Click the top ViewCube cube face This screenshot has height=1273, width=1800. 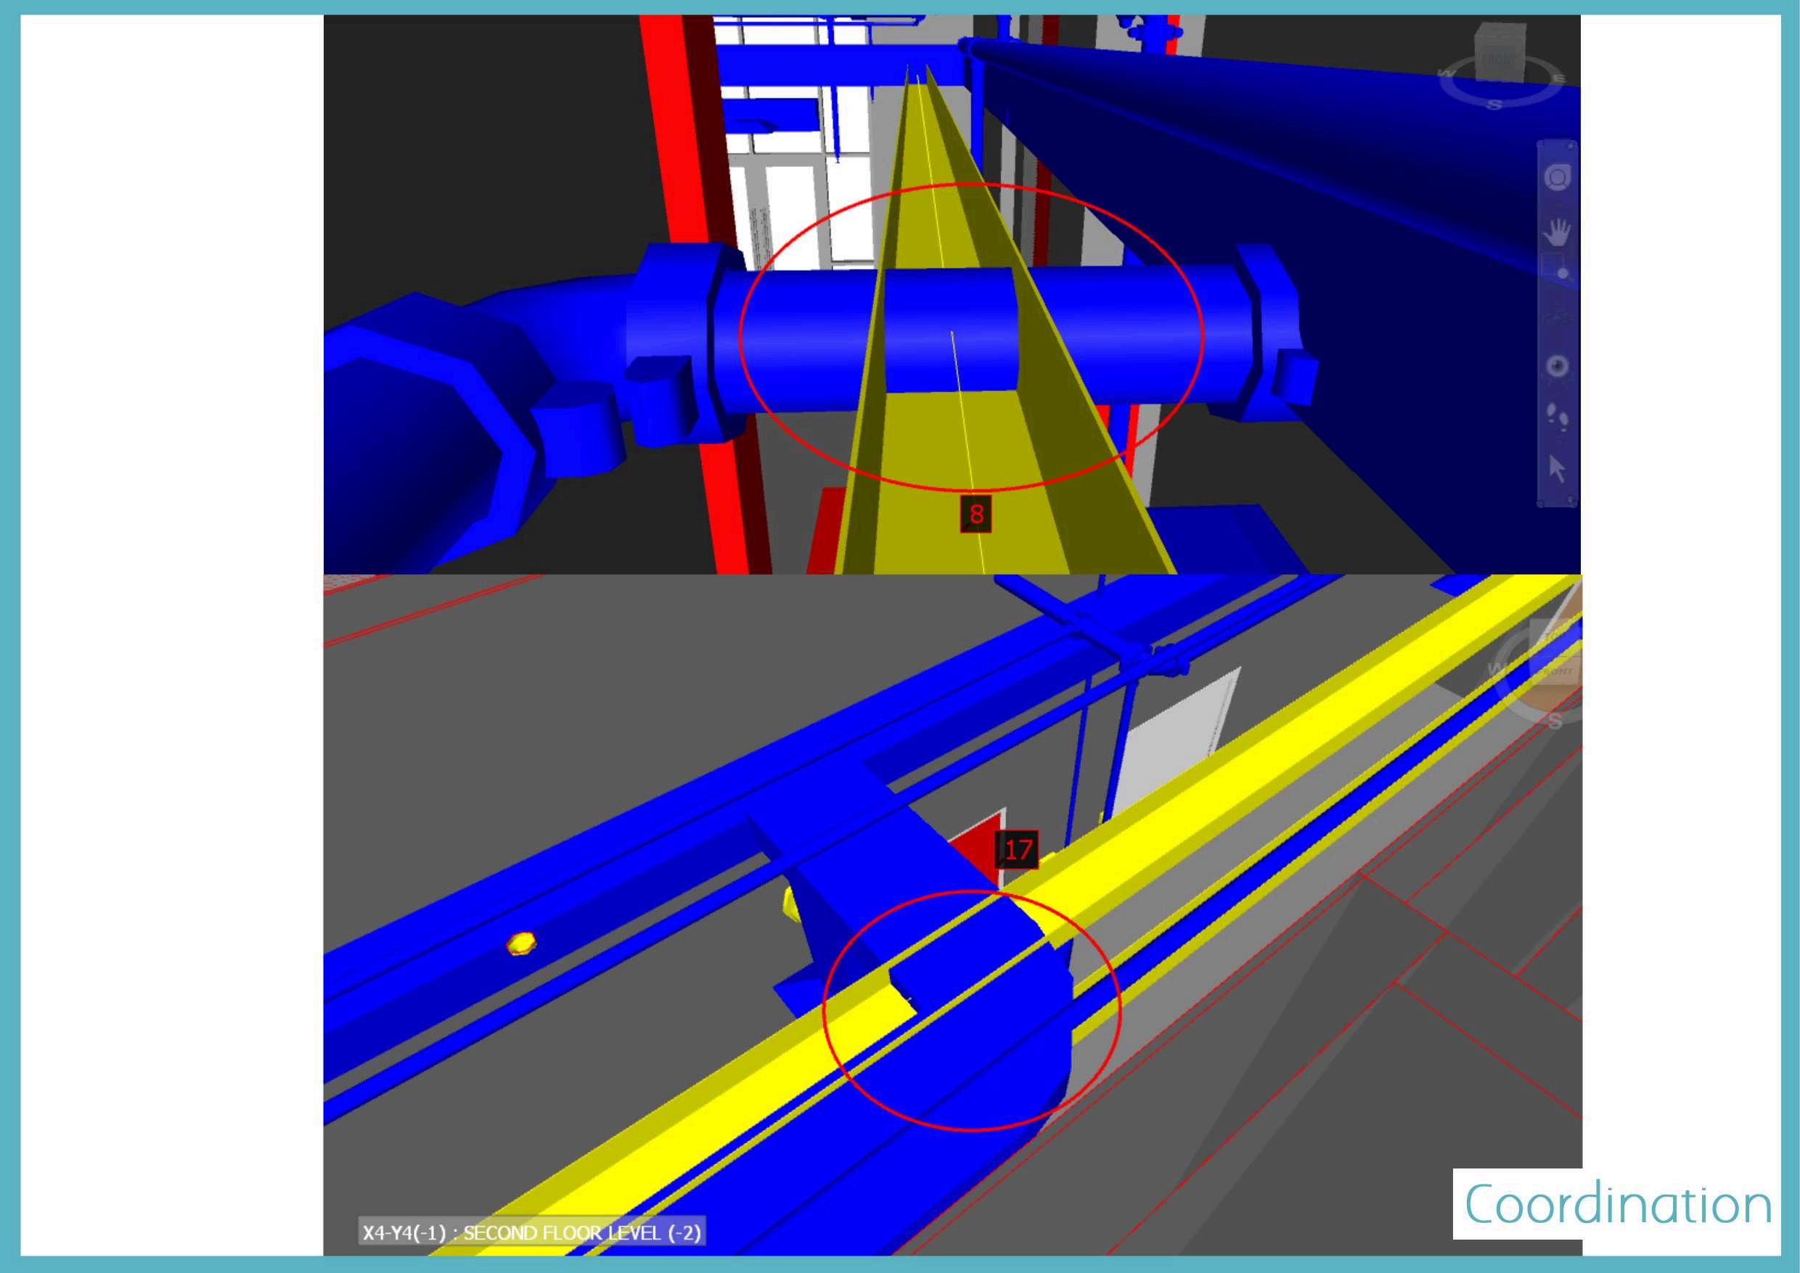[x=1500, y=53]
